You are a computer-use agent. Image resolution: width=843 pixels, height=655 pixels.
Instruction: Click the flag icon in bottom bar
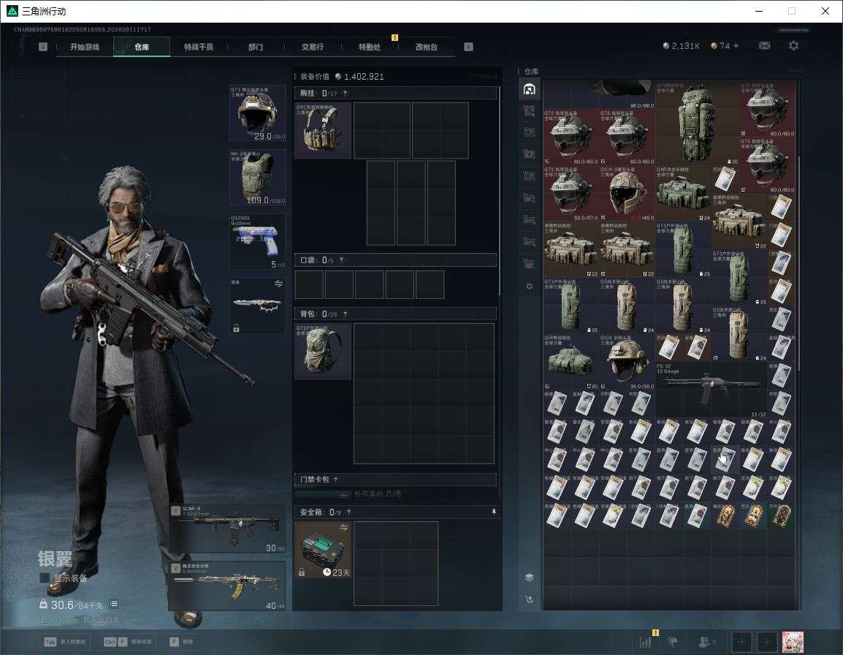click(673, 642)
